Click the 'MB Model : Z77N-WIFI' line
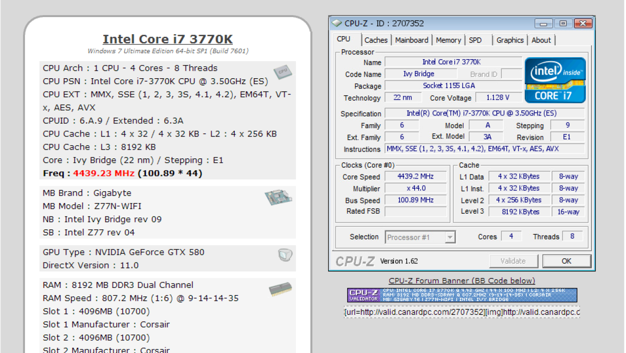The width and height of the screenshot is (626, 353). click(92, 206)
